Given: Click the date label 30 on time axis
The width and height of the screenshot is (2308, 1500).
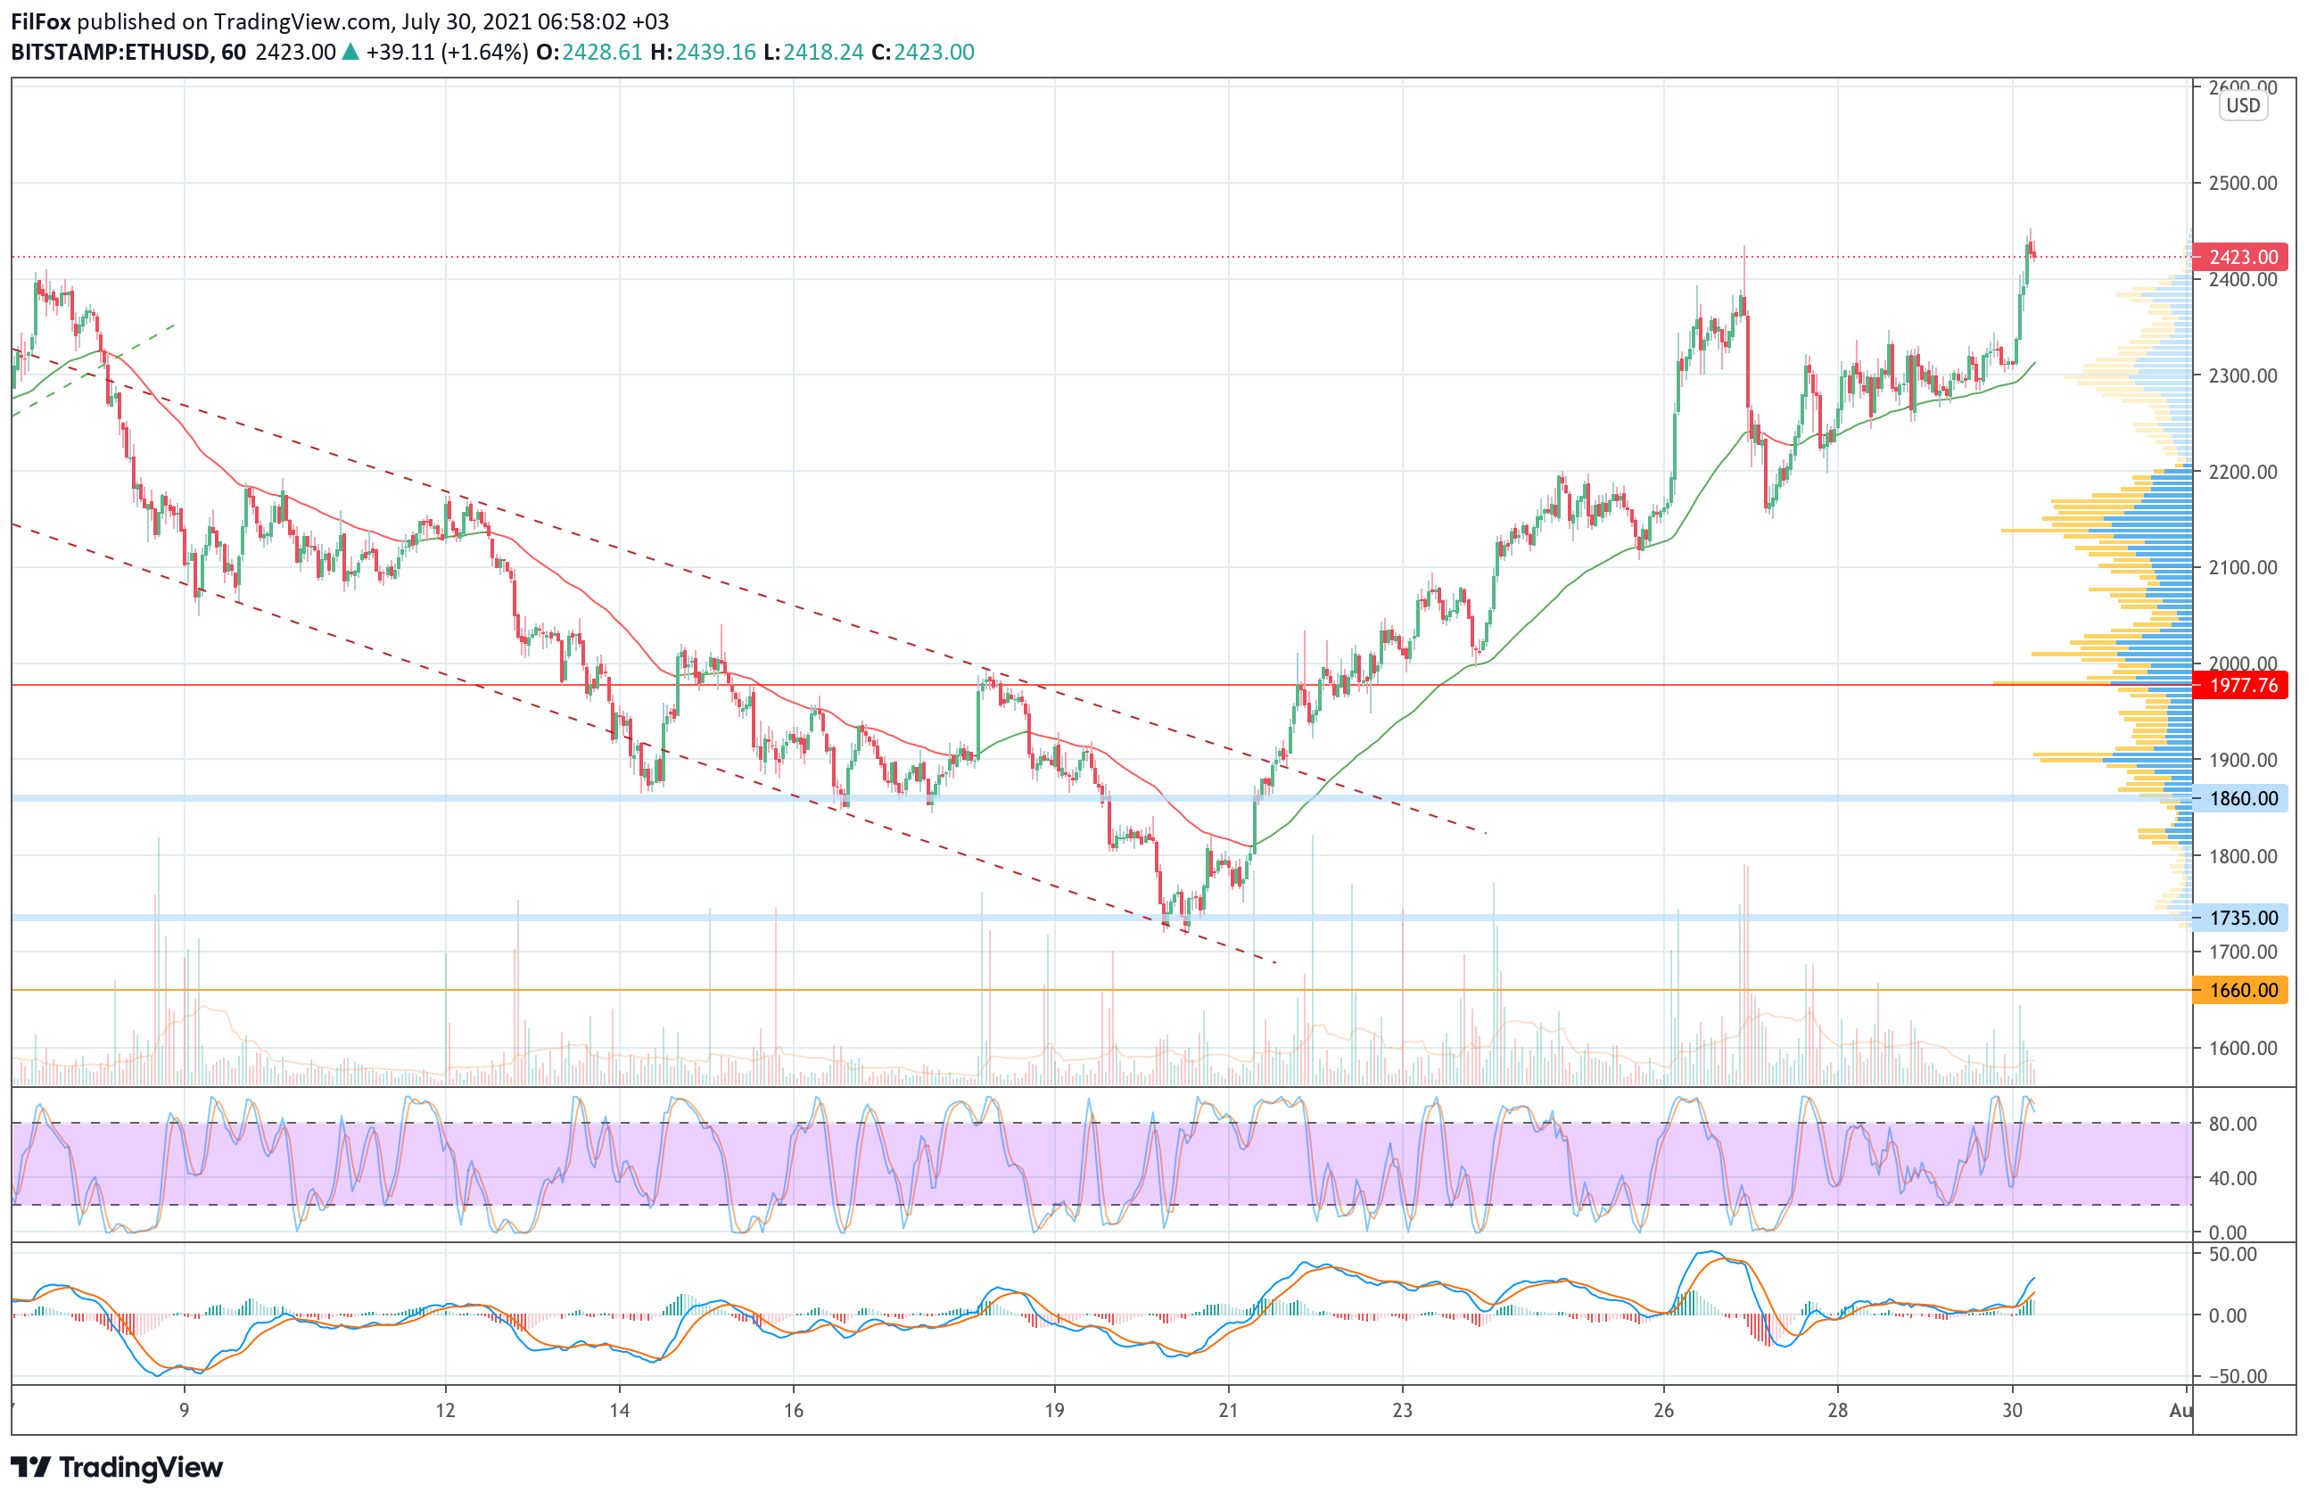Looking at the screenshot, I should click(x=2012, y=1410).
